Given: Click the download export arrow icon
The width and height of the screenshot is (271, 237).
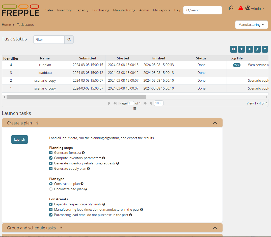Looking at the screenshot, I should point(249,49).
